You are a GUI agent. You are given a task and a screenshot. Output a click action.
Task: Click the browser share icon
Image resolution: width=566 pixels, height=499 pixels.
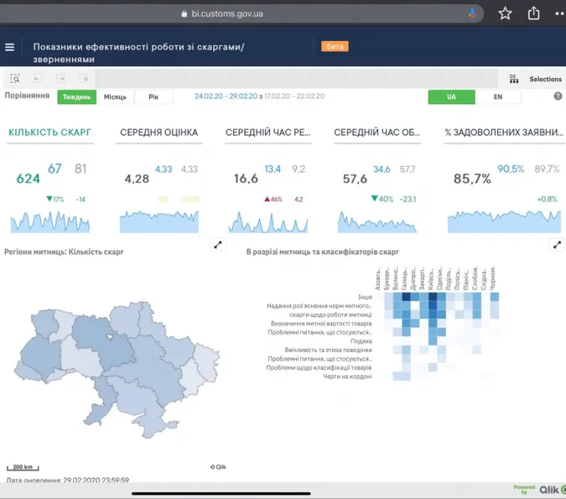coord(533,13)
